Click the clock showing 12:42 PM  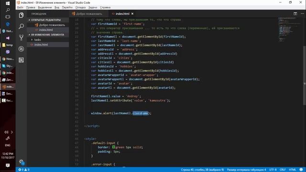click(x=8, y=154)
